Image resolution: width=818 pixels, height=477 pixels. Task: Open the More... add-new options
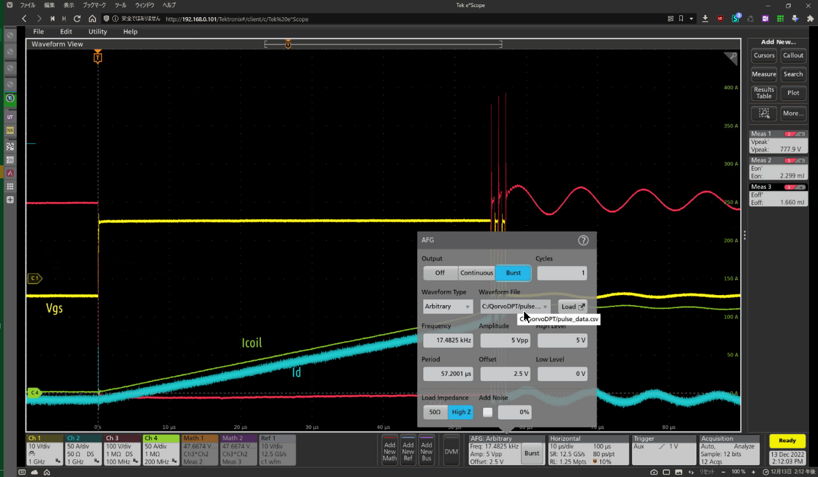pos(793,113)
